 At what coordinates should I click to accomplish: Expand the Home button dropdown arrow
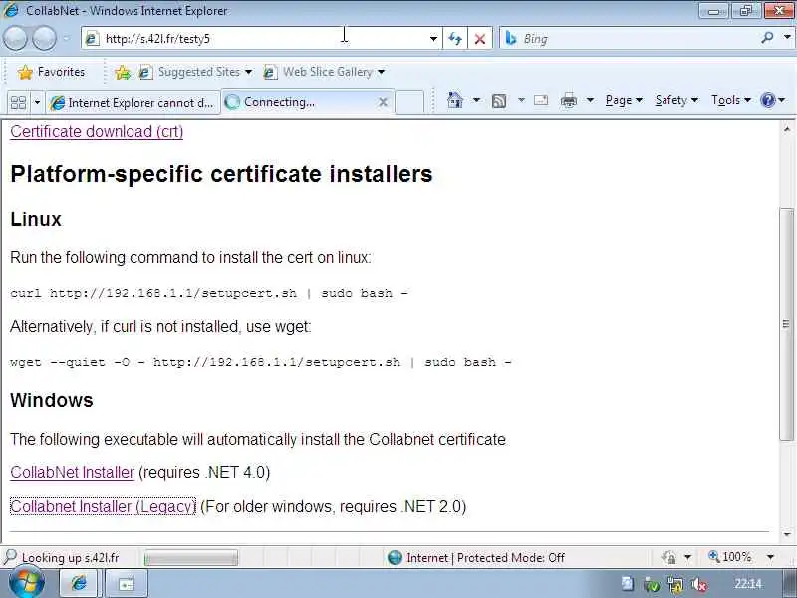[476, 100]
